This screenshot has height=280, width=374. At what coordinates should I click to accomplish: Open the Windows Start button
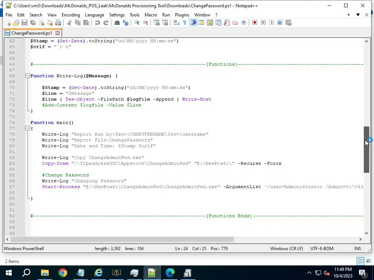9,273
